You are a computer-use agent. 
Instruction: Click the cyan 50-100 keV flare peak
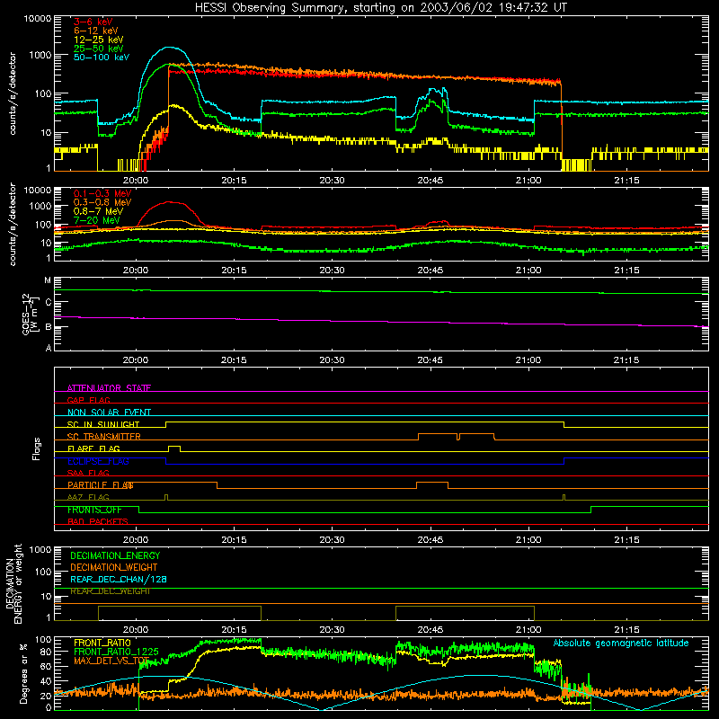(x=169, y=48)
